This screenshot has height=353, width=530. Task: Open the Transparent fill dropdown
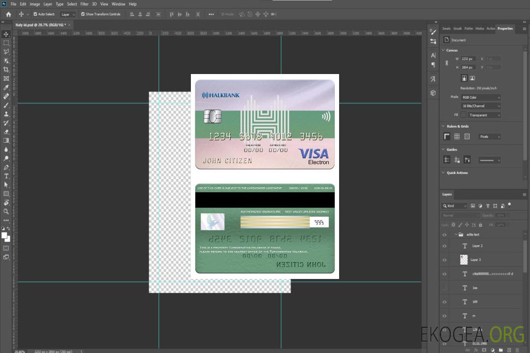point(484,115)
